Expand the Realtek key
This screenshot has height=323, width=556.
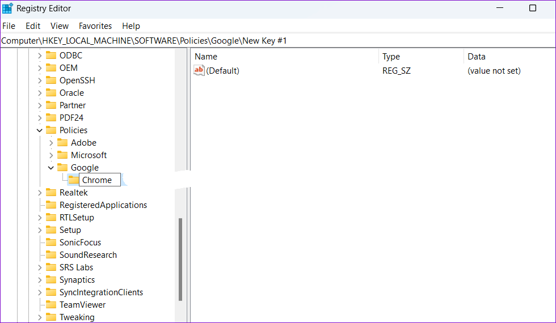coord(40,193)
